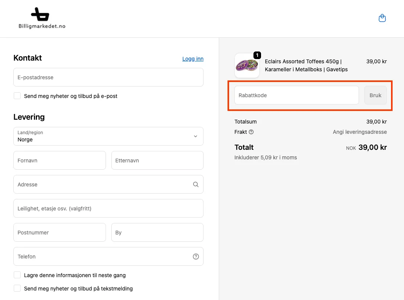Focus the Rabattkode input field

click(x=297, y=95)
